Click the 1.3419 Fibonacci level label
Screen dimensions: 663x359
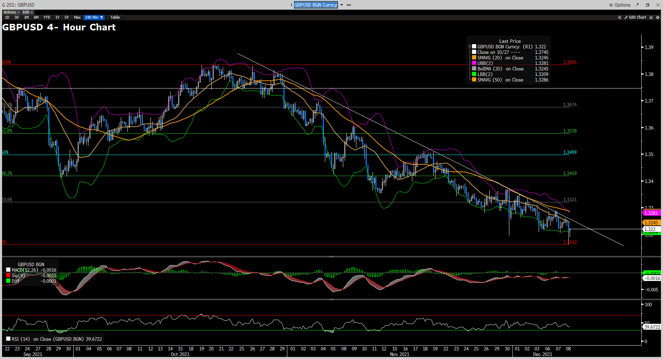coord(570,173)
